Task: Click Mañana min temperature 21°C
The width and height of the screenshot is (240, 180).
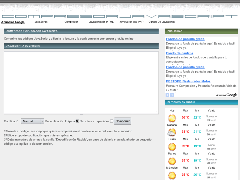Action: (197, 132)
